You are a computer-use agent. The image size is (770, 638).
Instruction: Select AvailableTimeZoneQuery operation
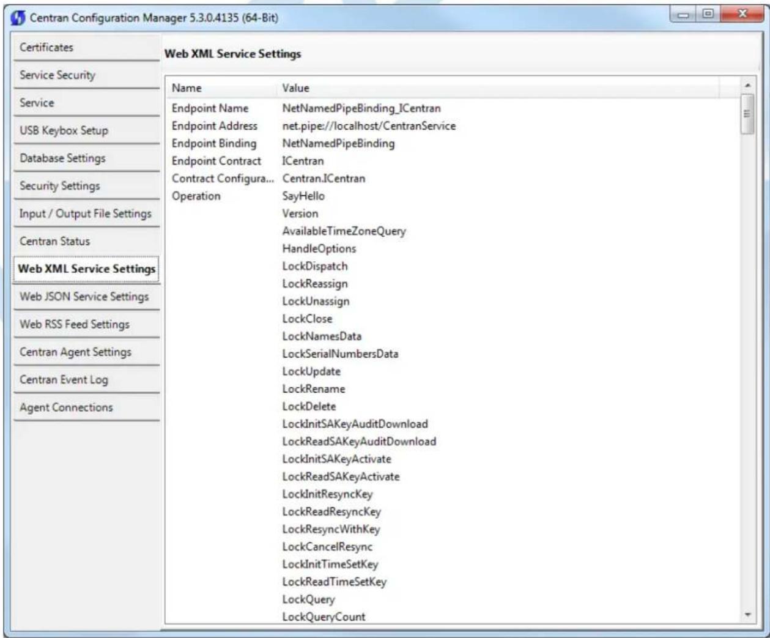pyautogui.click(x=344, y=231)
